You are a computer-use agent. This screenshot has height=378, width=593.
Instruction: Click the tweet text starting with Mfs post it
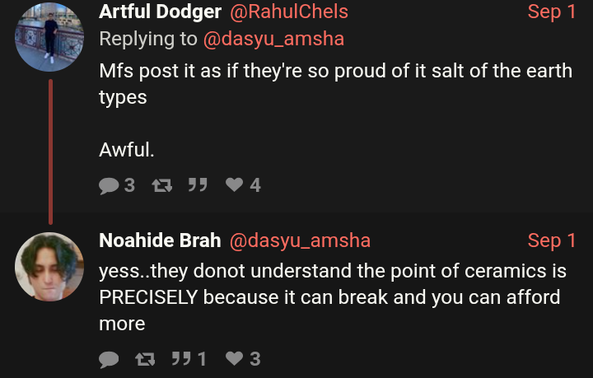pos(336,110)
